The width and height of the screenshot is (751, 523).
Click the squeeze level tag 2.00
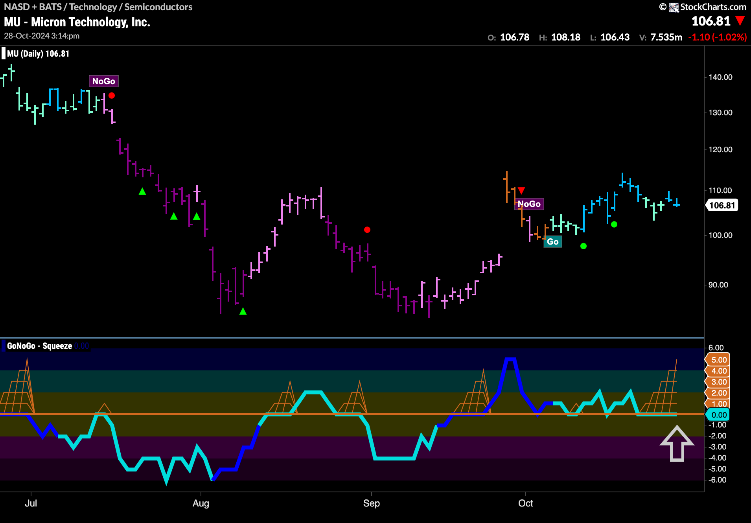[x=718, y=393]
